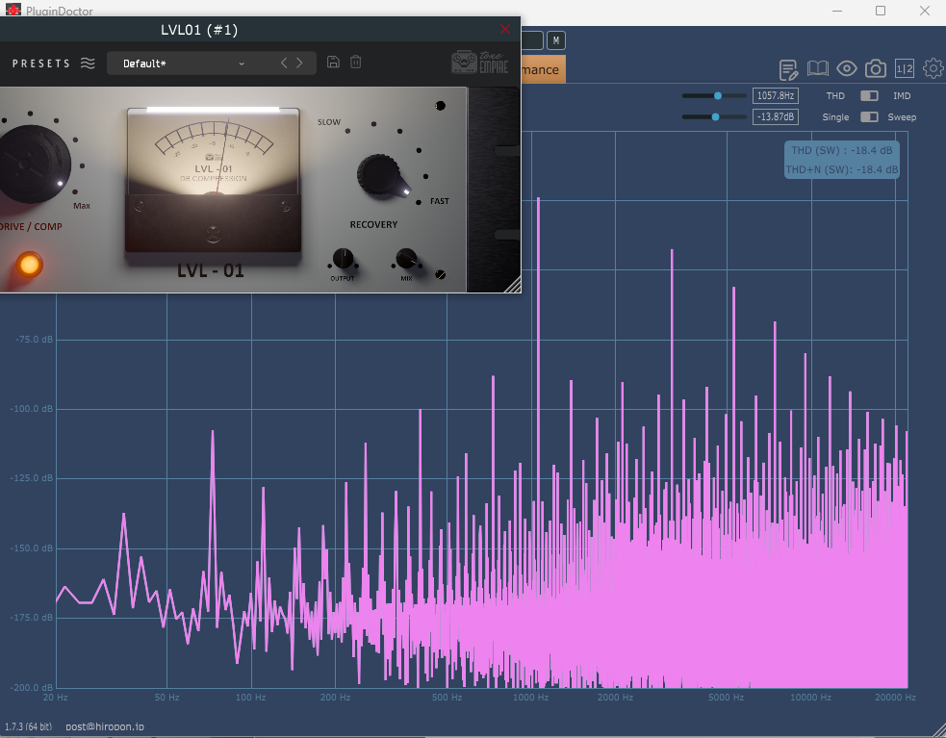The image size is (946, 738).
Task: Click the 1000 Hz axis label
Action: (531, 698)
